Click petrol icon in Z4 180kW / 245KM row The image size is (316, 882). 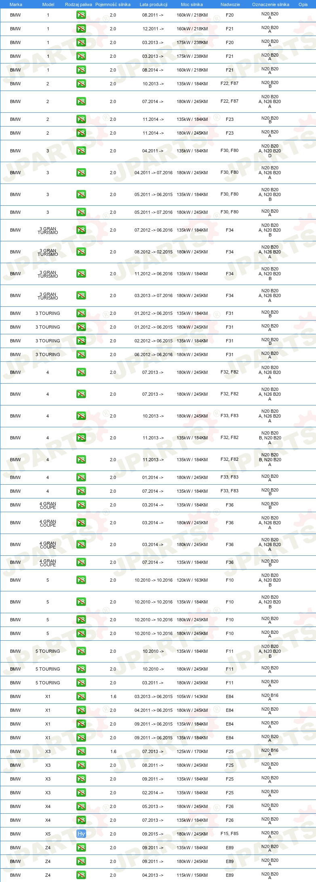click(x=81, y=861)
